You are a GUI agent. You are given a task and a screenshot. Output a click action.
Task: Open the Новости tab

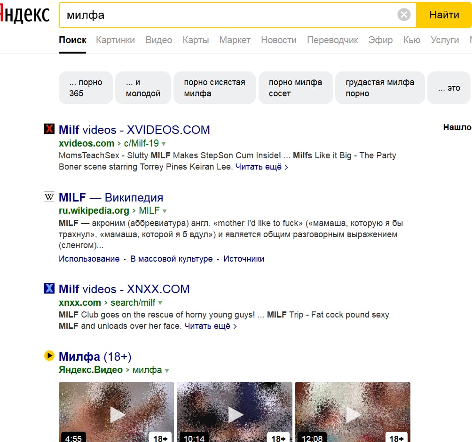pos(279,40)
